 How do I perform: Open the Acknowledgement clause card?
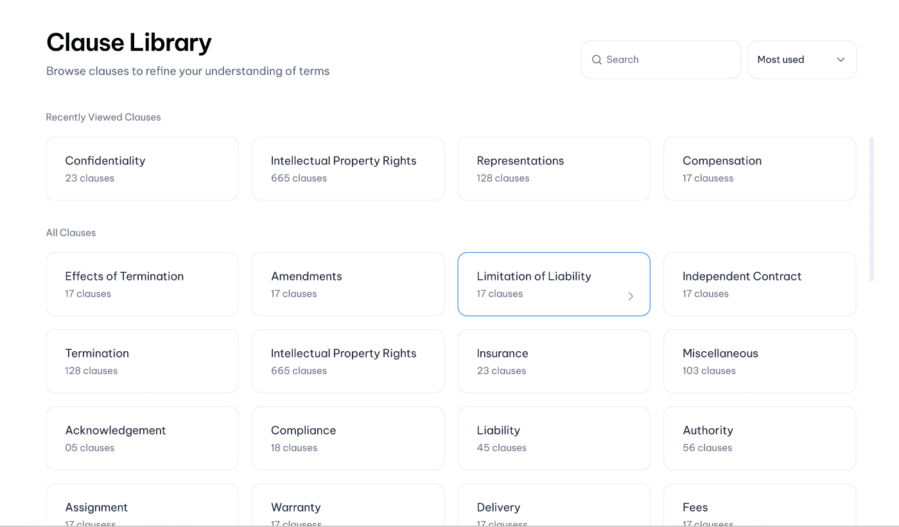(x=142, y=438)
